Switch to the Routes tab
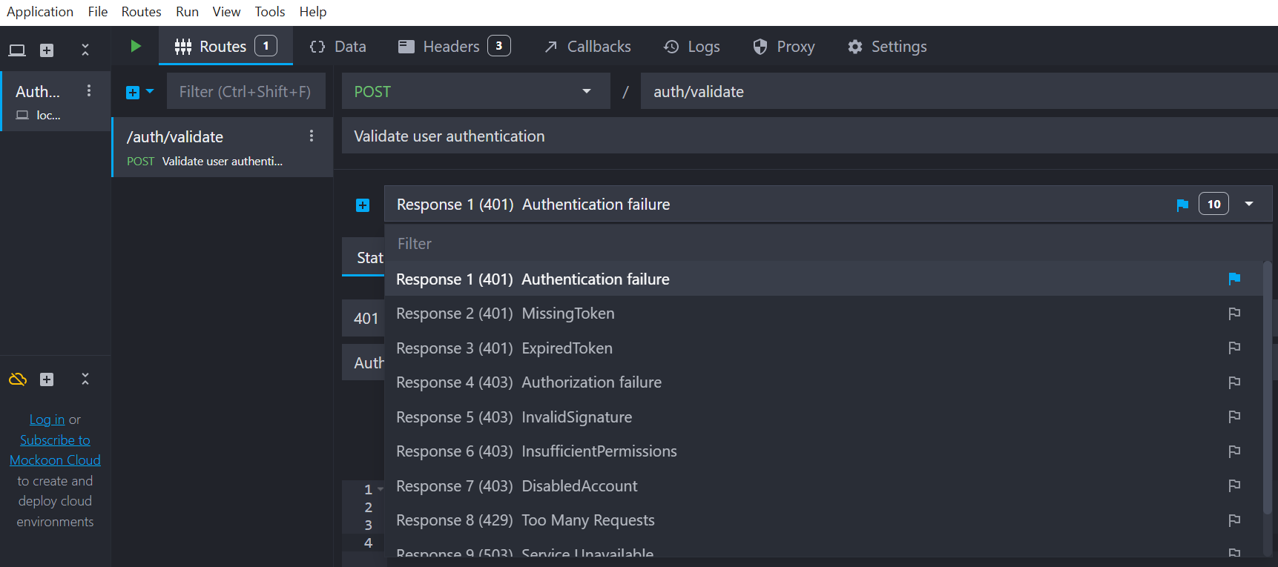 tap(225, 46)
